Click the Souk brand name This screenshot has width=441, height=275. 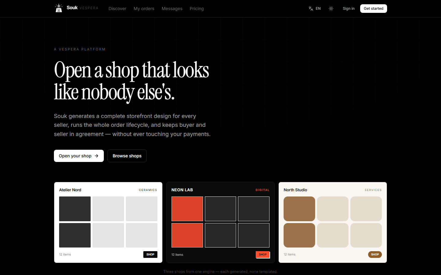point(72,8)
